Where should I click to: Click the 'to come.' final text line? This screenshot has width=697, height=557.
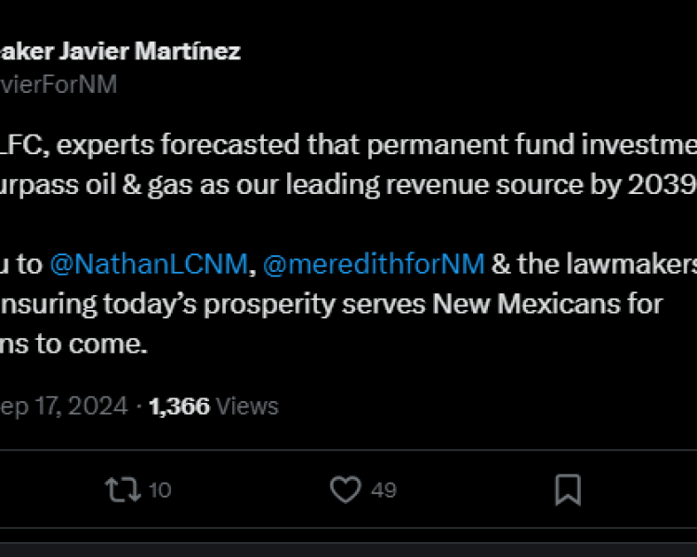click(74, 343)
